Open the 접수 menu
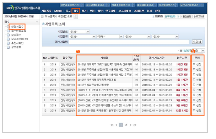Image resolution: width=216 pixels, height=139 pixels. coord(76,11)
